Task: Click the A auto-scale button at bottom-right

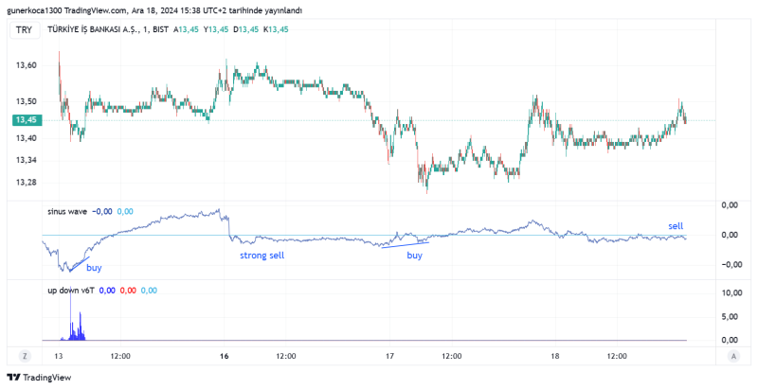Action: [733, 356]
